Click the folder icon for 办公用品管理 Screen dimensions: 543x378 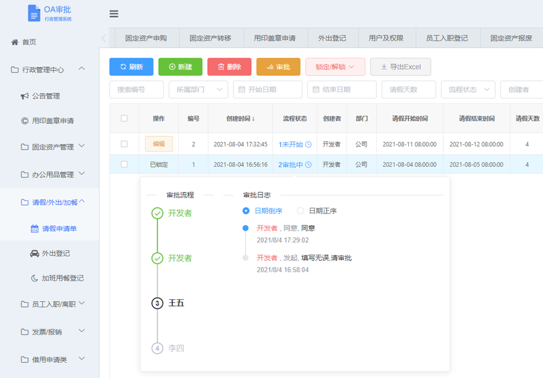click(x=25, y=175)
